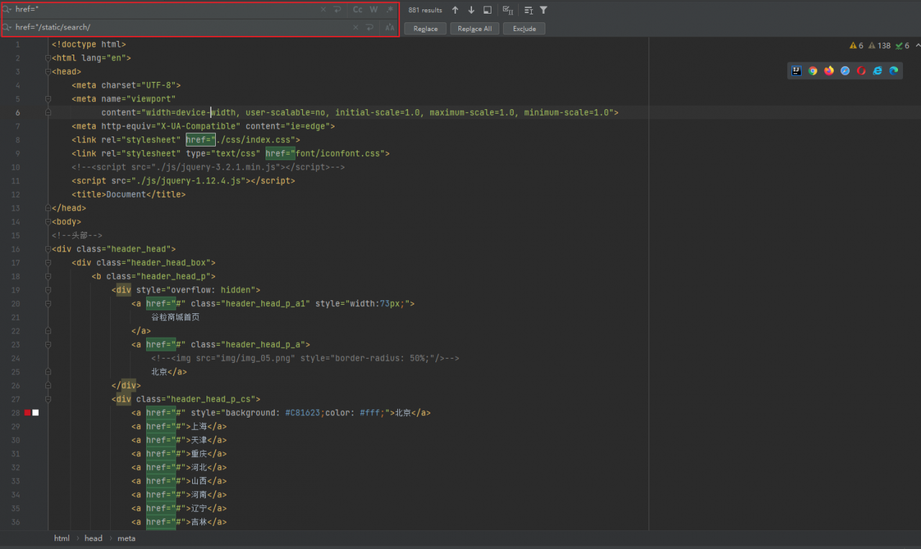This screenshot has height=549, width=921.
Task: Collapse the meta viewport fold on line 5
Action: pyautogui.click(x=48, y=99)
